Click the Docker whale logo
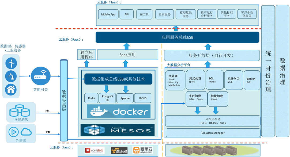 (x=119, y=111)
